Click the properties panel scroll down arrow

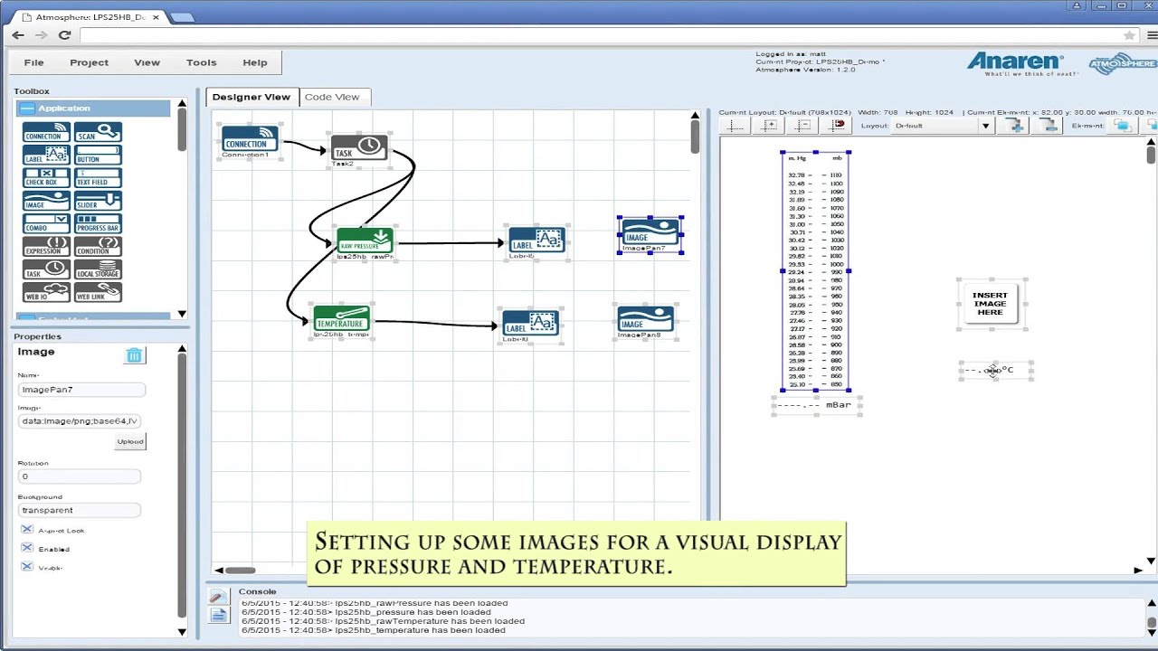182,631
